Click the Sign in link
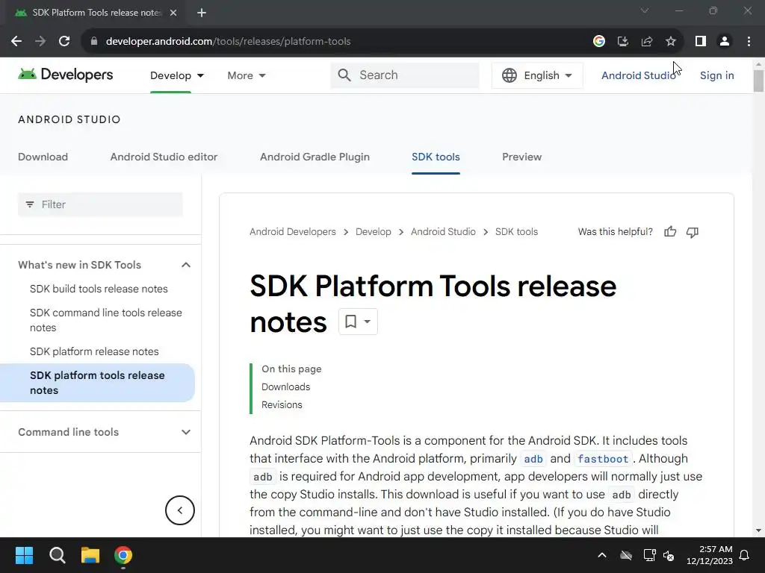The width and height of the screenshot is (765, 573). pyautogui.click(x=716, y=75)
